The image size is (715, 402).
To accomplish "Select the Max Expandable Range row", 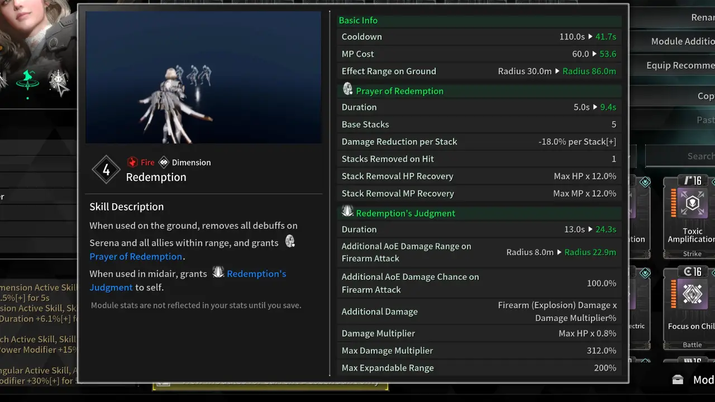I will click(479, 368).
